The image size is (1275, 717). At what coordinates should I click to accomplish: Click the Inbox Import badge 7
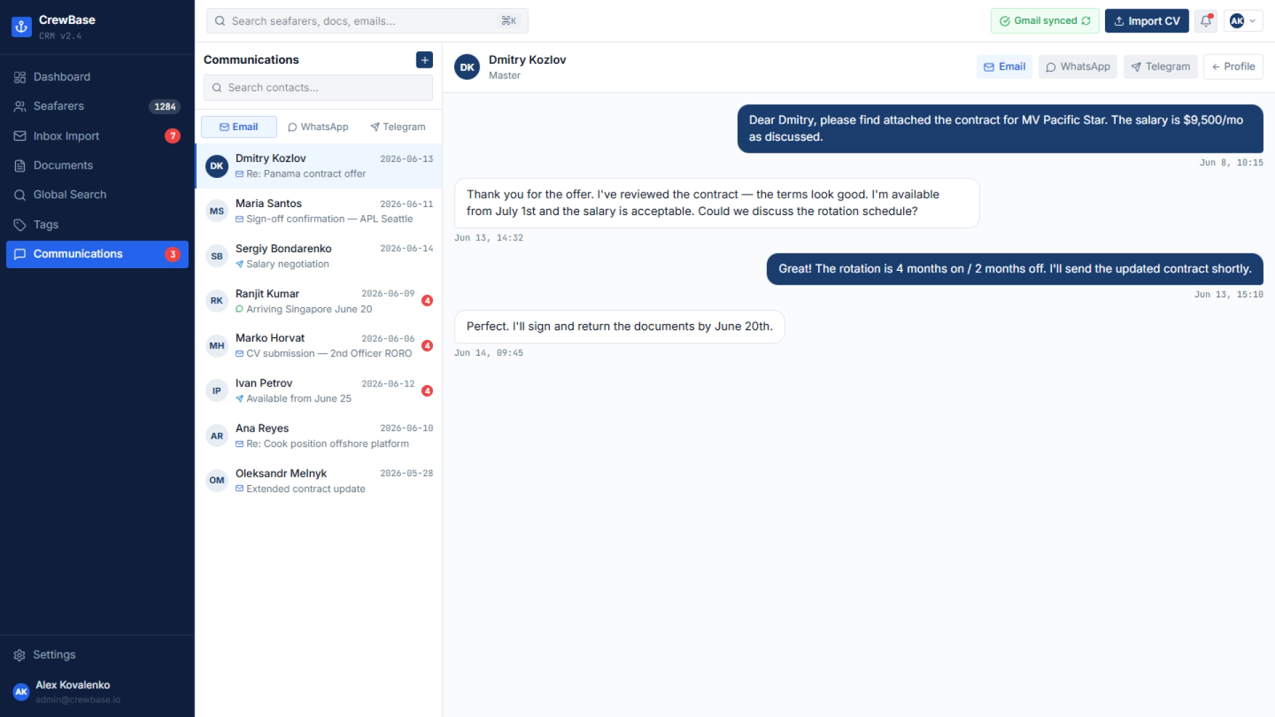point(173,136)
